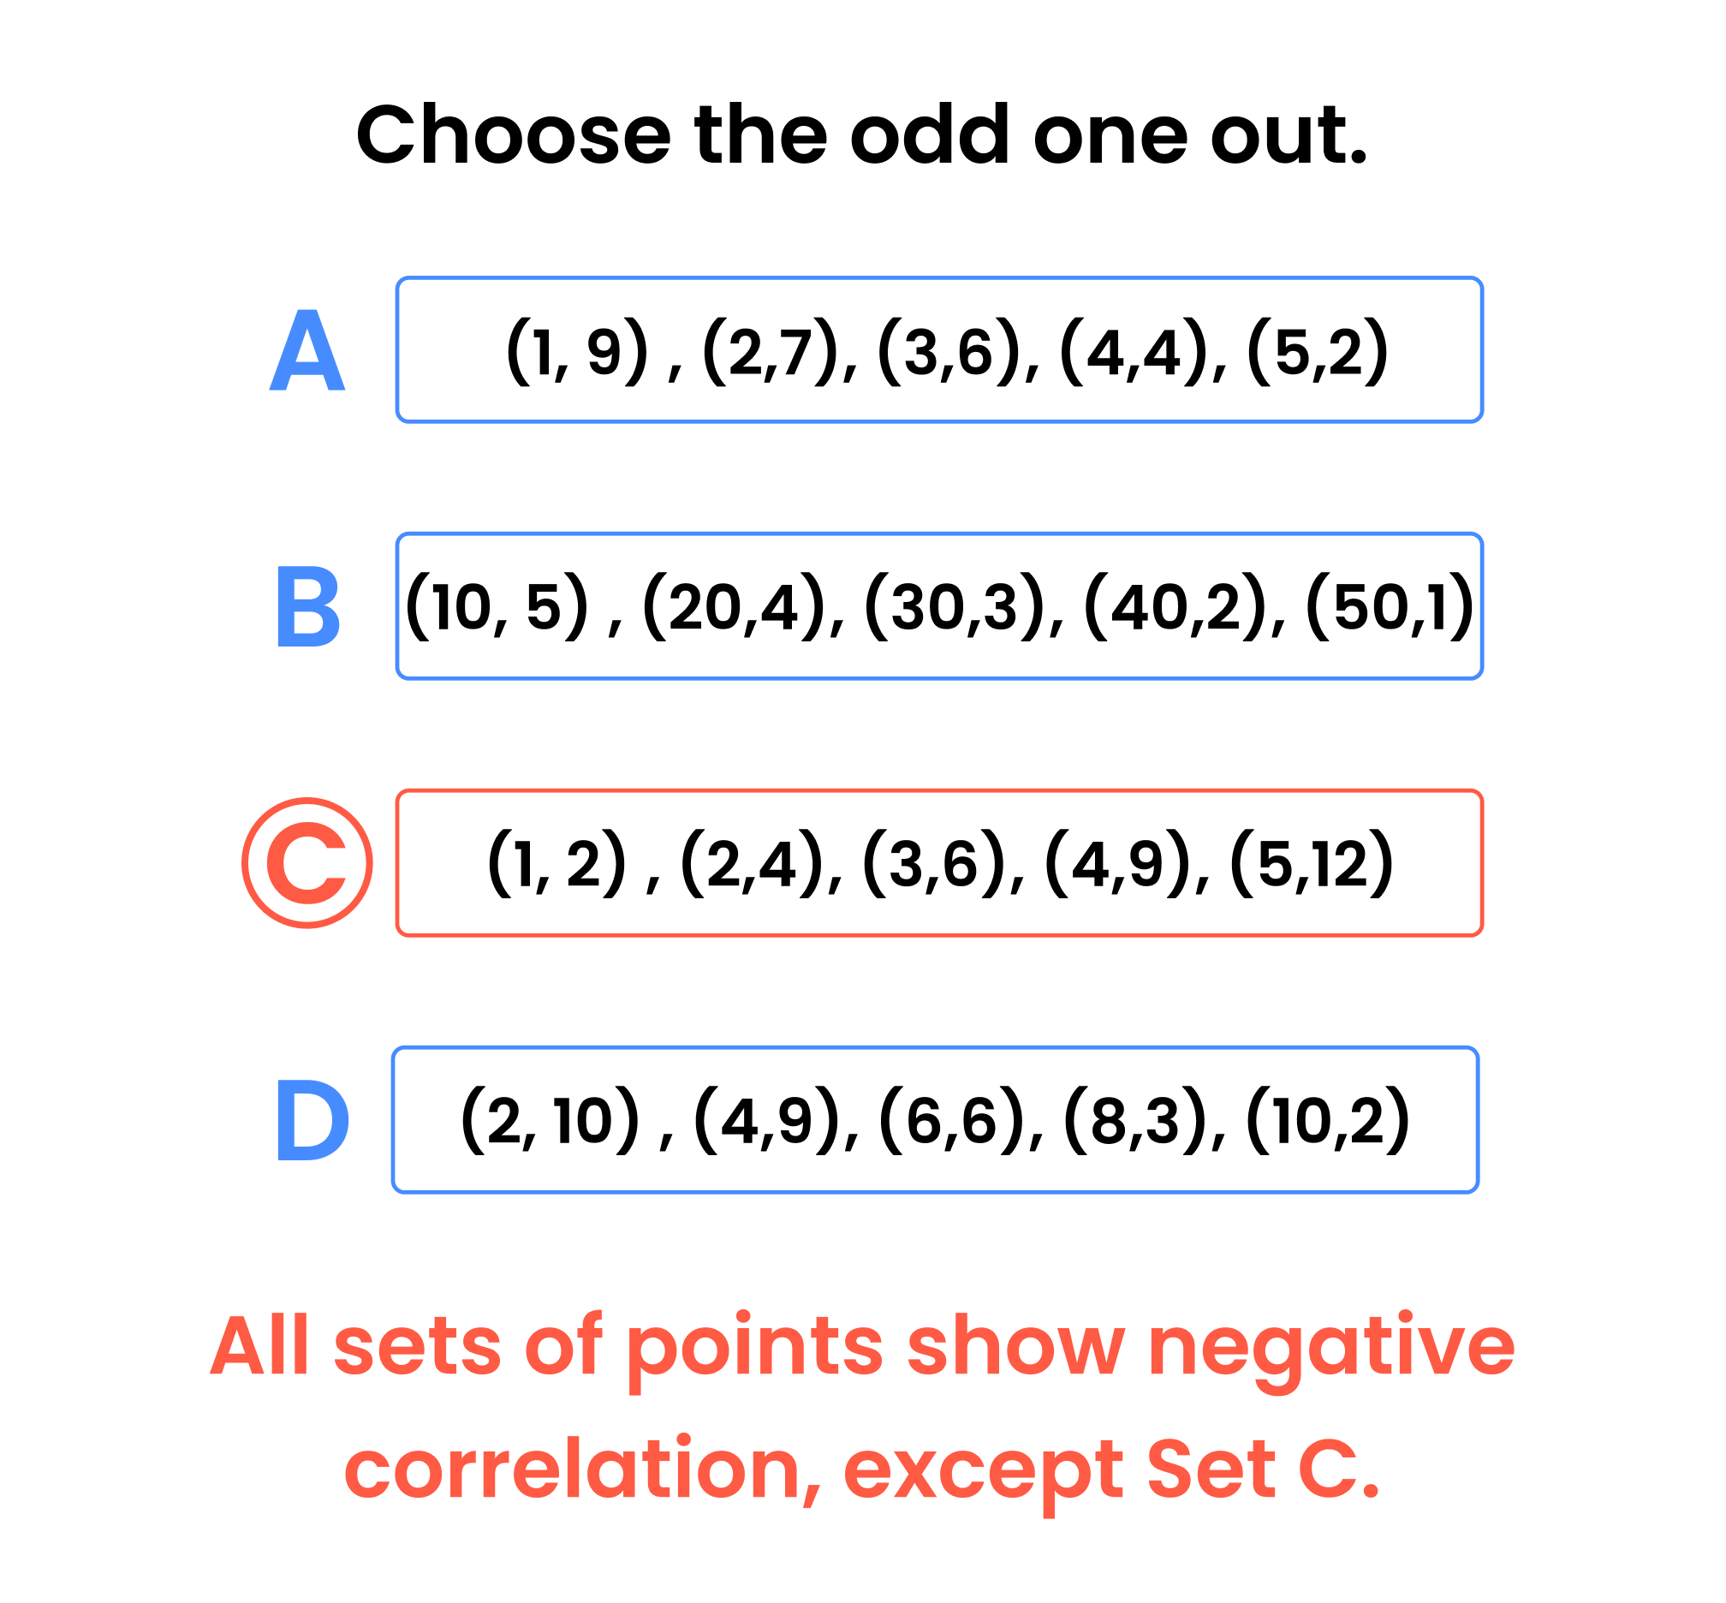Click the "Choose the odd one out." heading
Image resolution: width=1726 pixels, height=1603 pixels.
click(x=861, y=134)
